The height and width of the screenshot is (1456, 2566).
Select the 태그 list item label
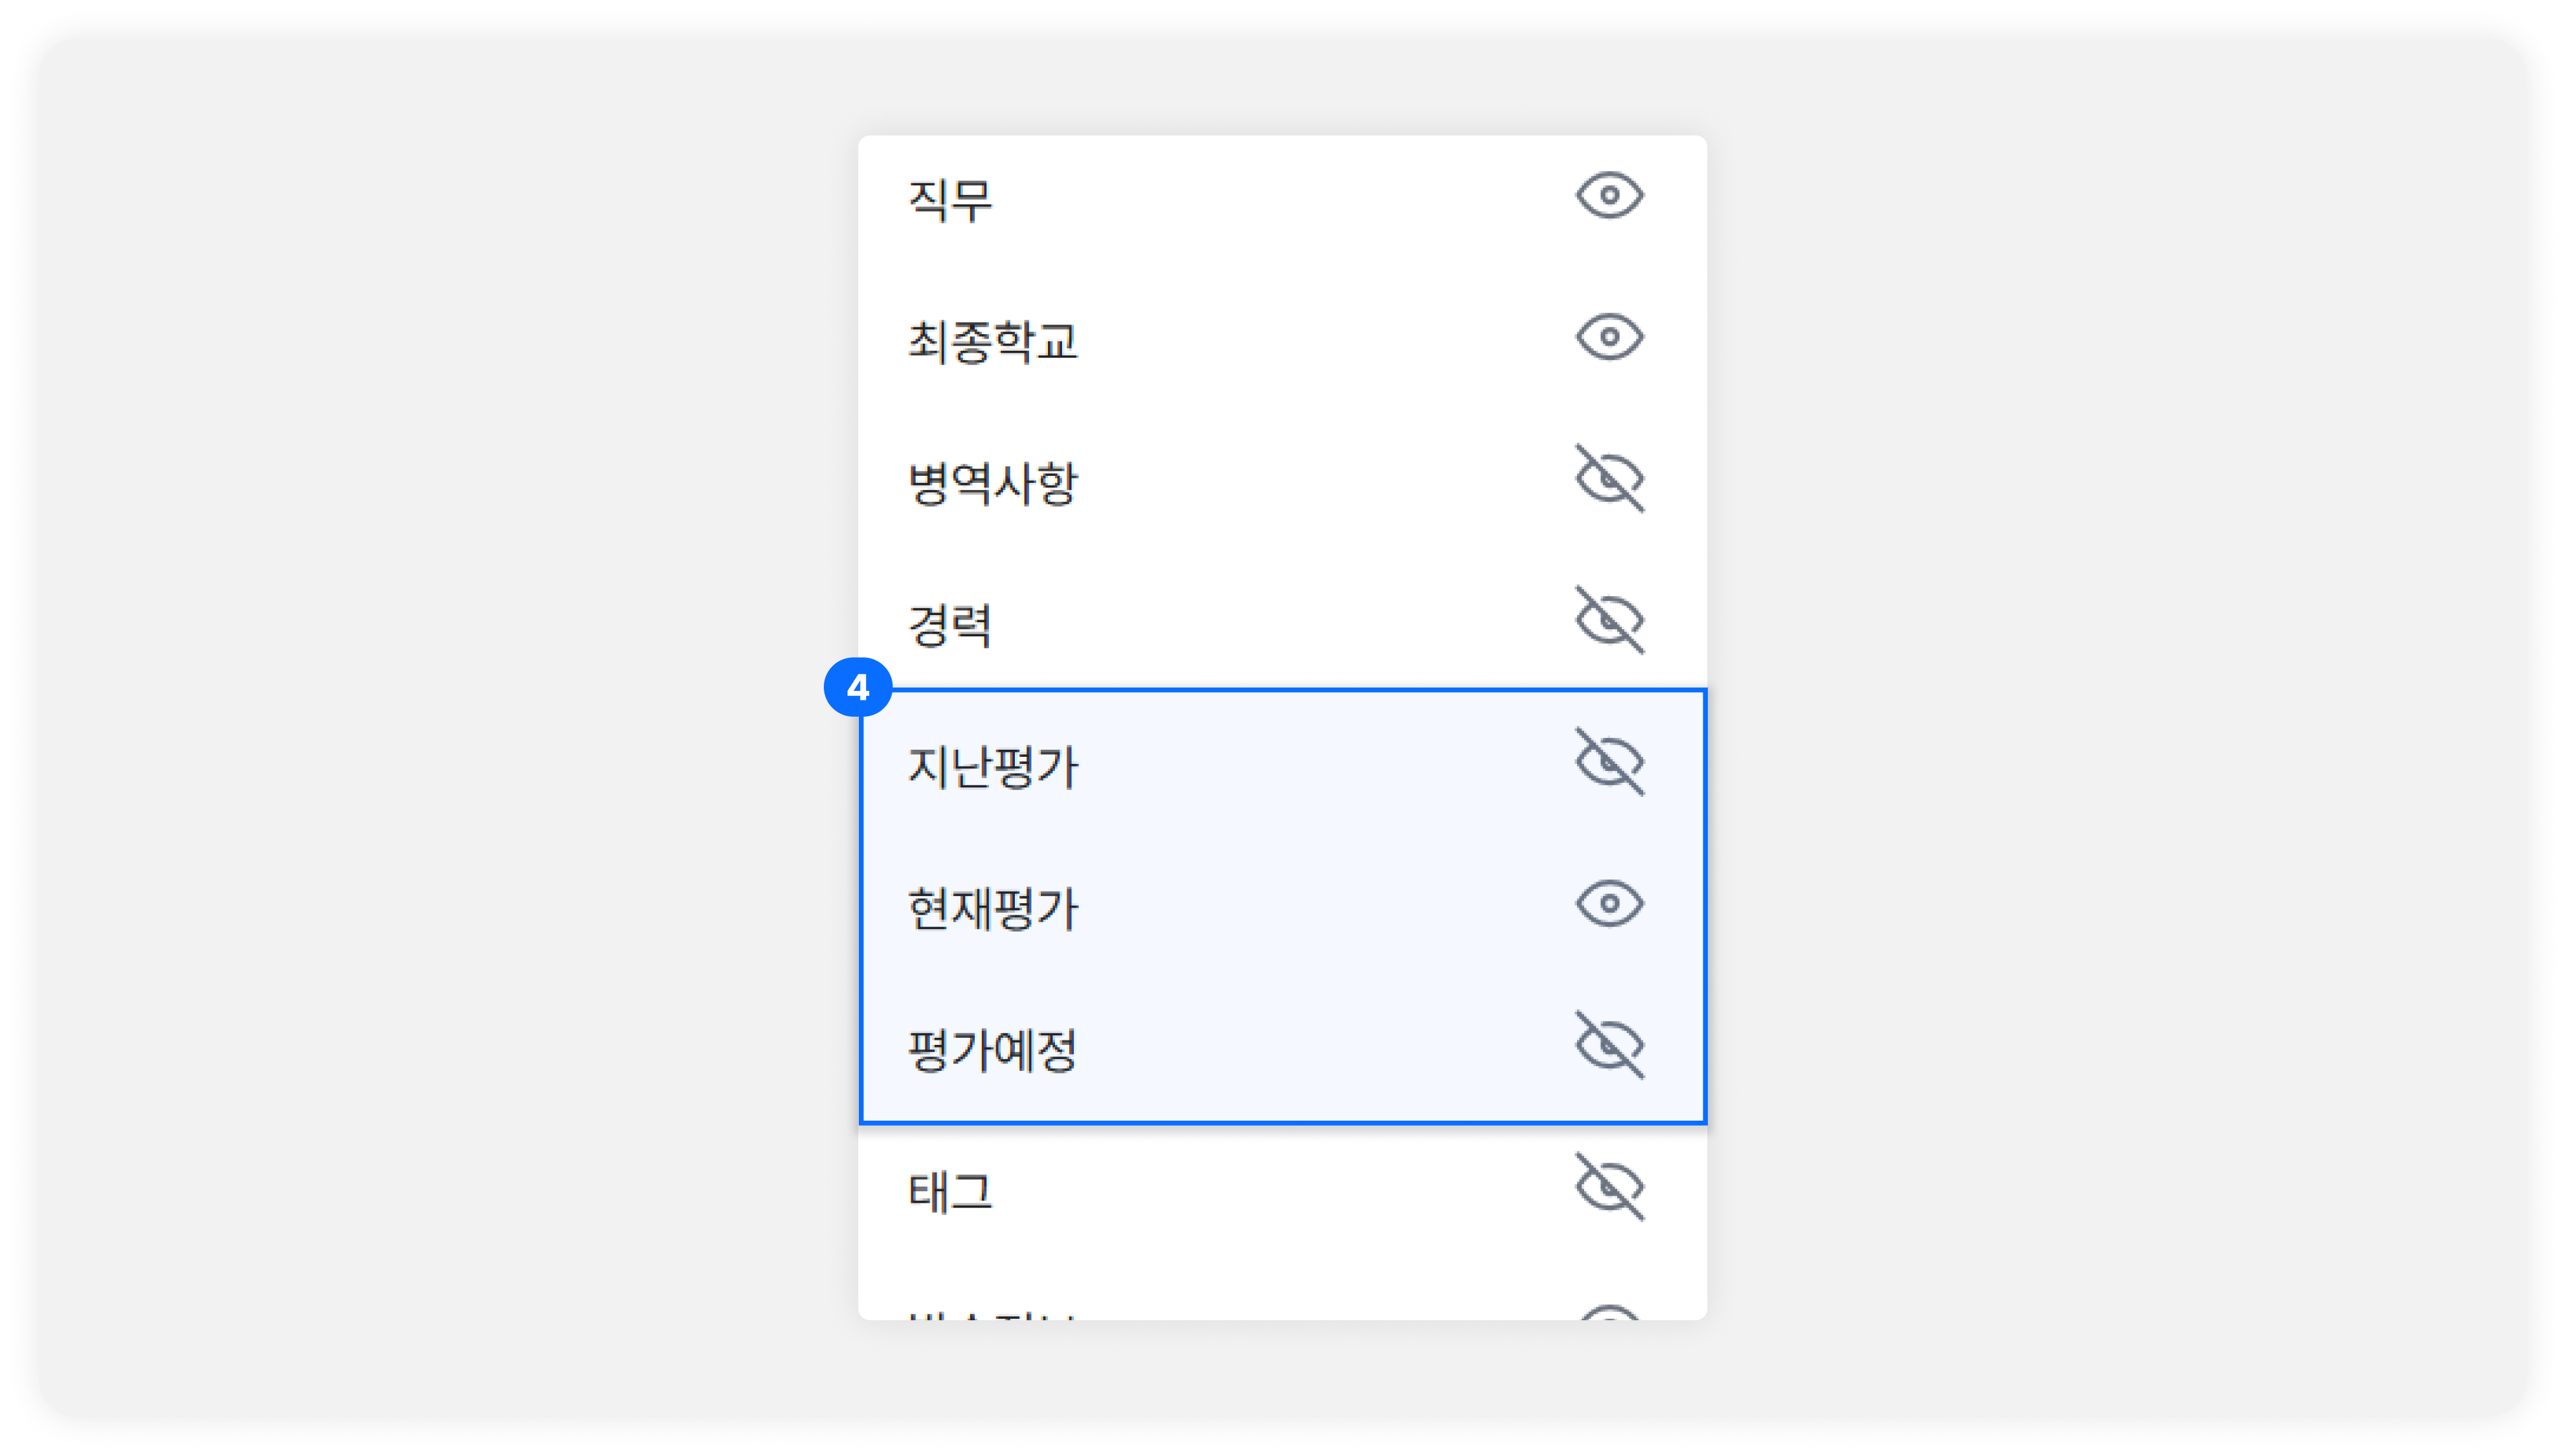pos(949,1192)
